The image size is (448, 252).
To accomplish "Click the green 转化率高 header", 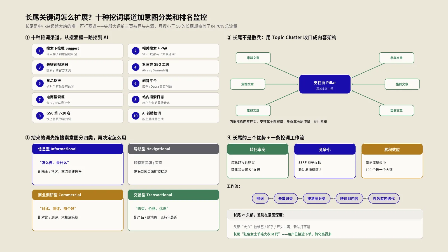I will 258,149.
